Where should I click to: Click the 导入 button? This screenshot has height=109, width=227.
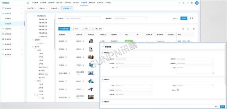75,29
